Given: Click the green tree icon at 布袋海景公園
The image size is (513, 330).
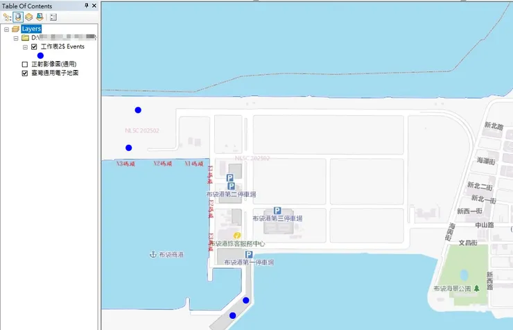Looking at the screenshot, I should (477, 288).
